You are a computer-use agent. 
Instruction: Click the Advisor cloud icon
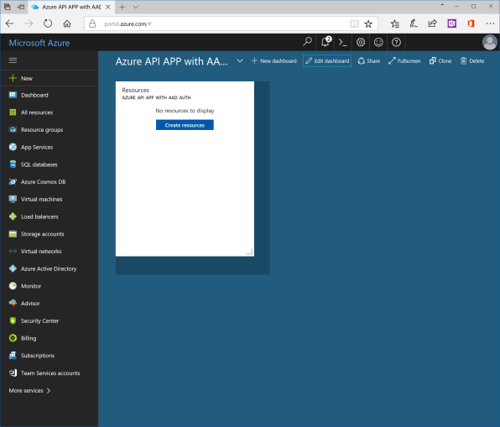click(x=13, y=303)
